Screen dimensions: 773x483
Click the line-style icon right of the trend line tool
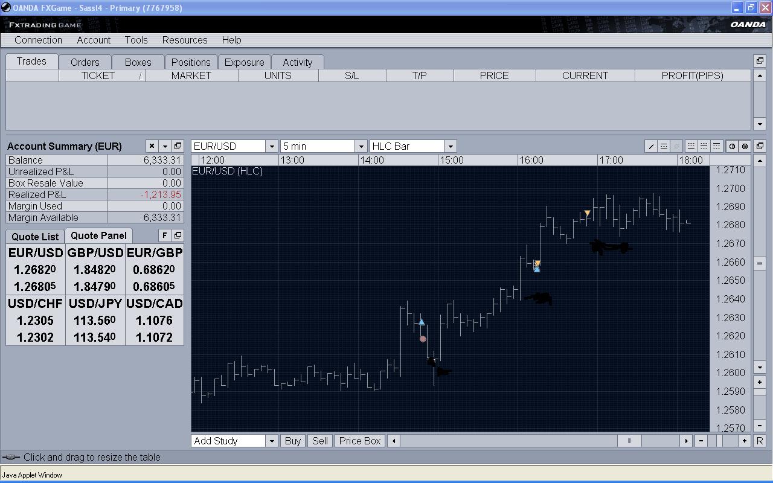coord(664,146)
